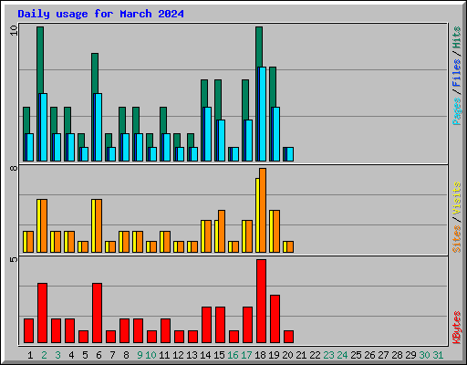The width and height of the screenshot is (467, 365).
Task: Click the orange Sites bar for day 6
Action: coord(99,225)
